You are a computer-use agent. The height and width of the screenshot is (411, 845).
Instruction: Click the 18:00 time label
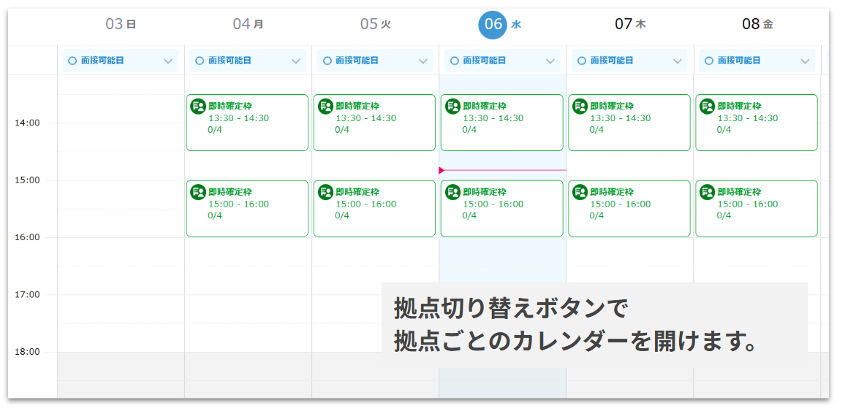click(x=27, y=352)
